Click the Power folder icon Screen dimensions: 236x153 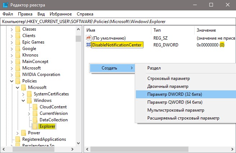pyautogui.click(x=24, y=133)
